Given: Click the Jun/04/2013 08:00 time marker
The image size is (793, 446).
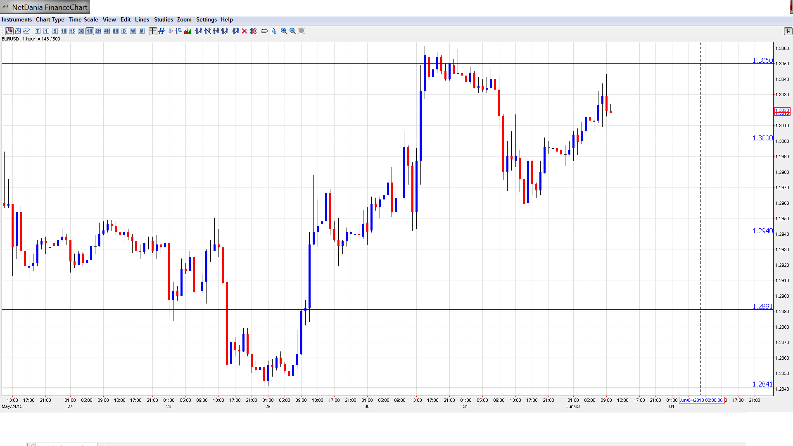Looking at the screenshot, I should pyautogui.click(x=701, y=400).
